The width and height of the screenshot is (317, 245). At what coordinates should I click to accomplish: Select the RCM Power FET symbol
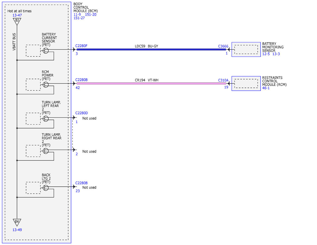[46, 85]
